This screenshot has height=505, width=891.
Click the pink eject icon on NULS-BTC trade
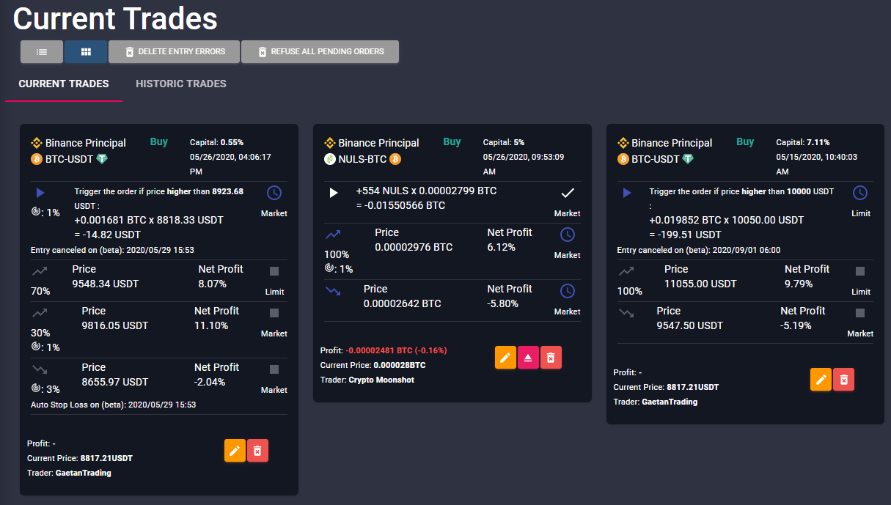[528, 358]
